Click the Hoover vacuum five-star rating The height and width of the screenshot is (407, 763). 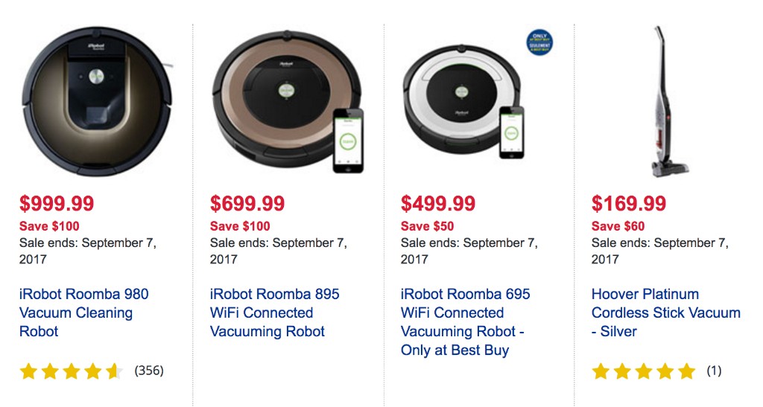(643, 371)
